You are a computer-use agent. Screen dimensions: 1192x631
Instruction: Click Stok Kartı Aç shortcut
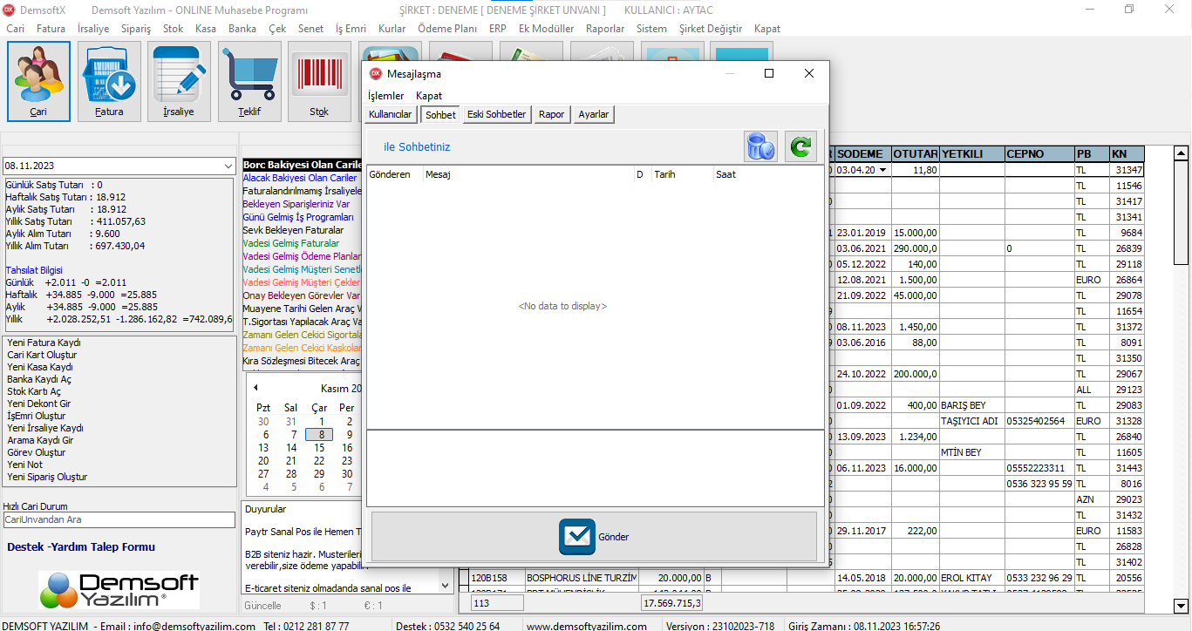34,391
